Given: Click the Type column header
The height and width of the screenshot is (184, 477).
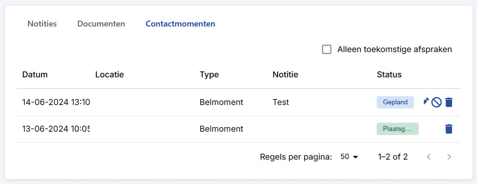Looking at the screenshot, I should pos(209,75).
